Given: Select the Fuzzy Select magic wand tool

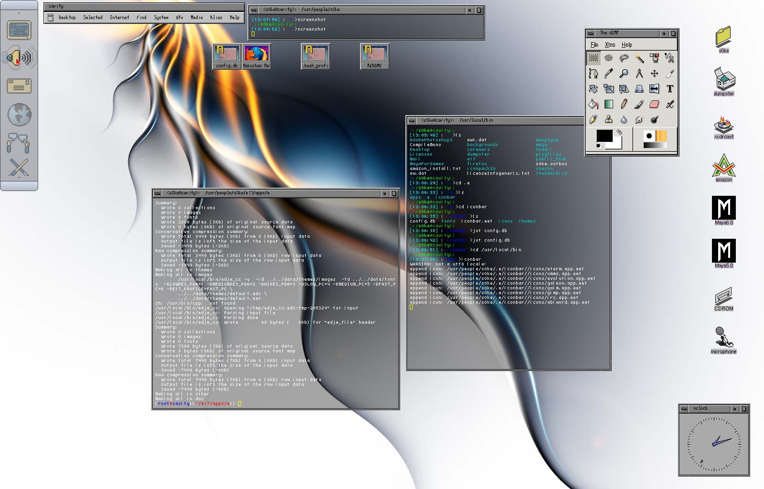Looking at the screenshot, I should (x=639, y=58).
